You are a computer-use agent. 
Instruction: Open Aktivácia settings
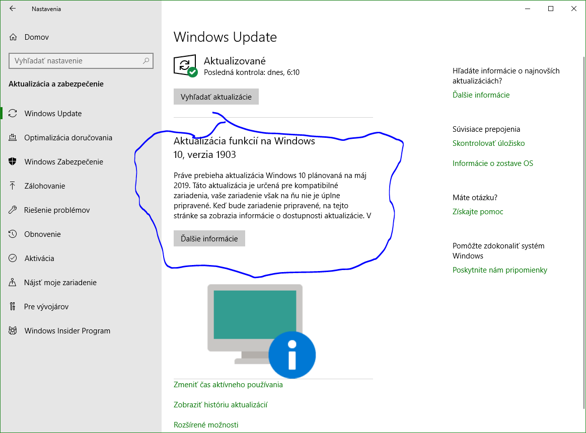coord(81,258)
